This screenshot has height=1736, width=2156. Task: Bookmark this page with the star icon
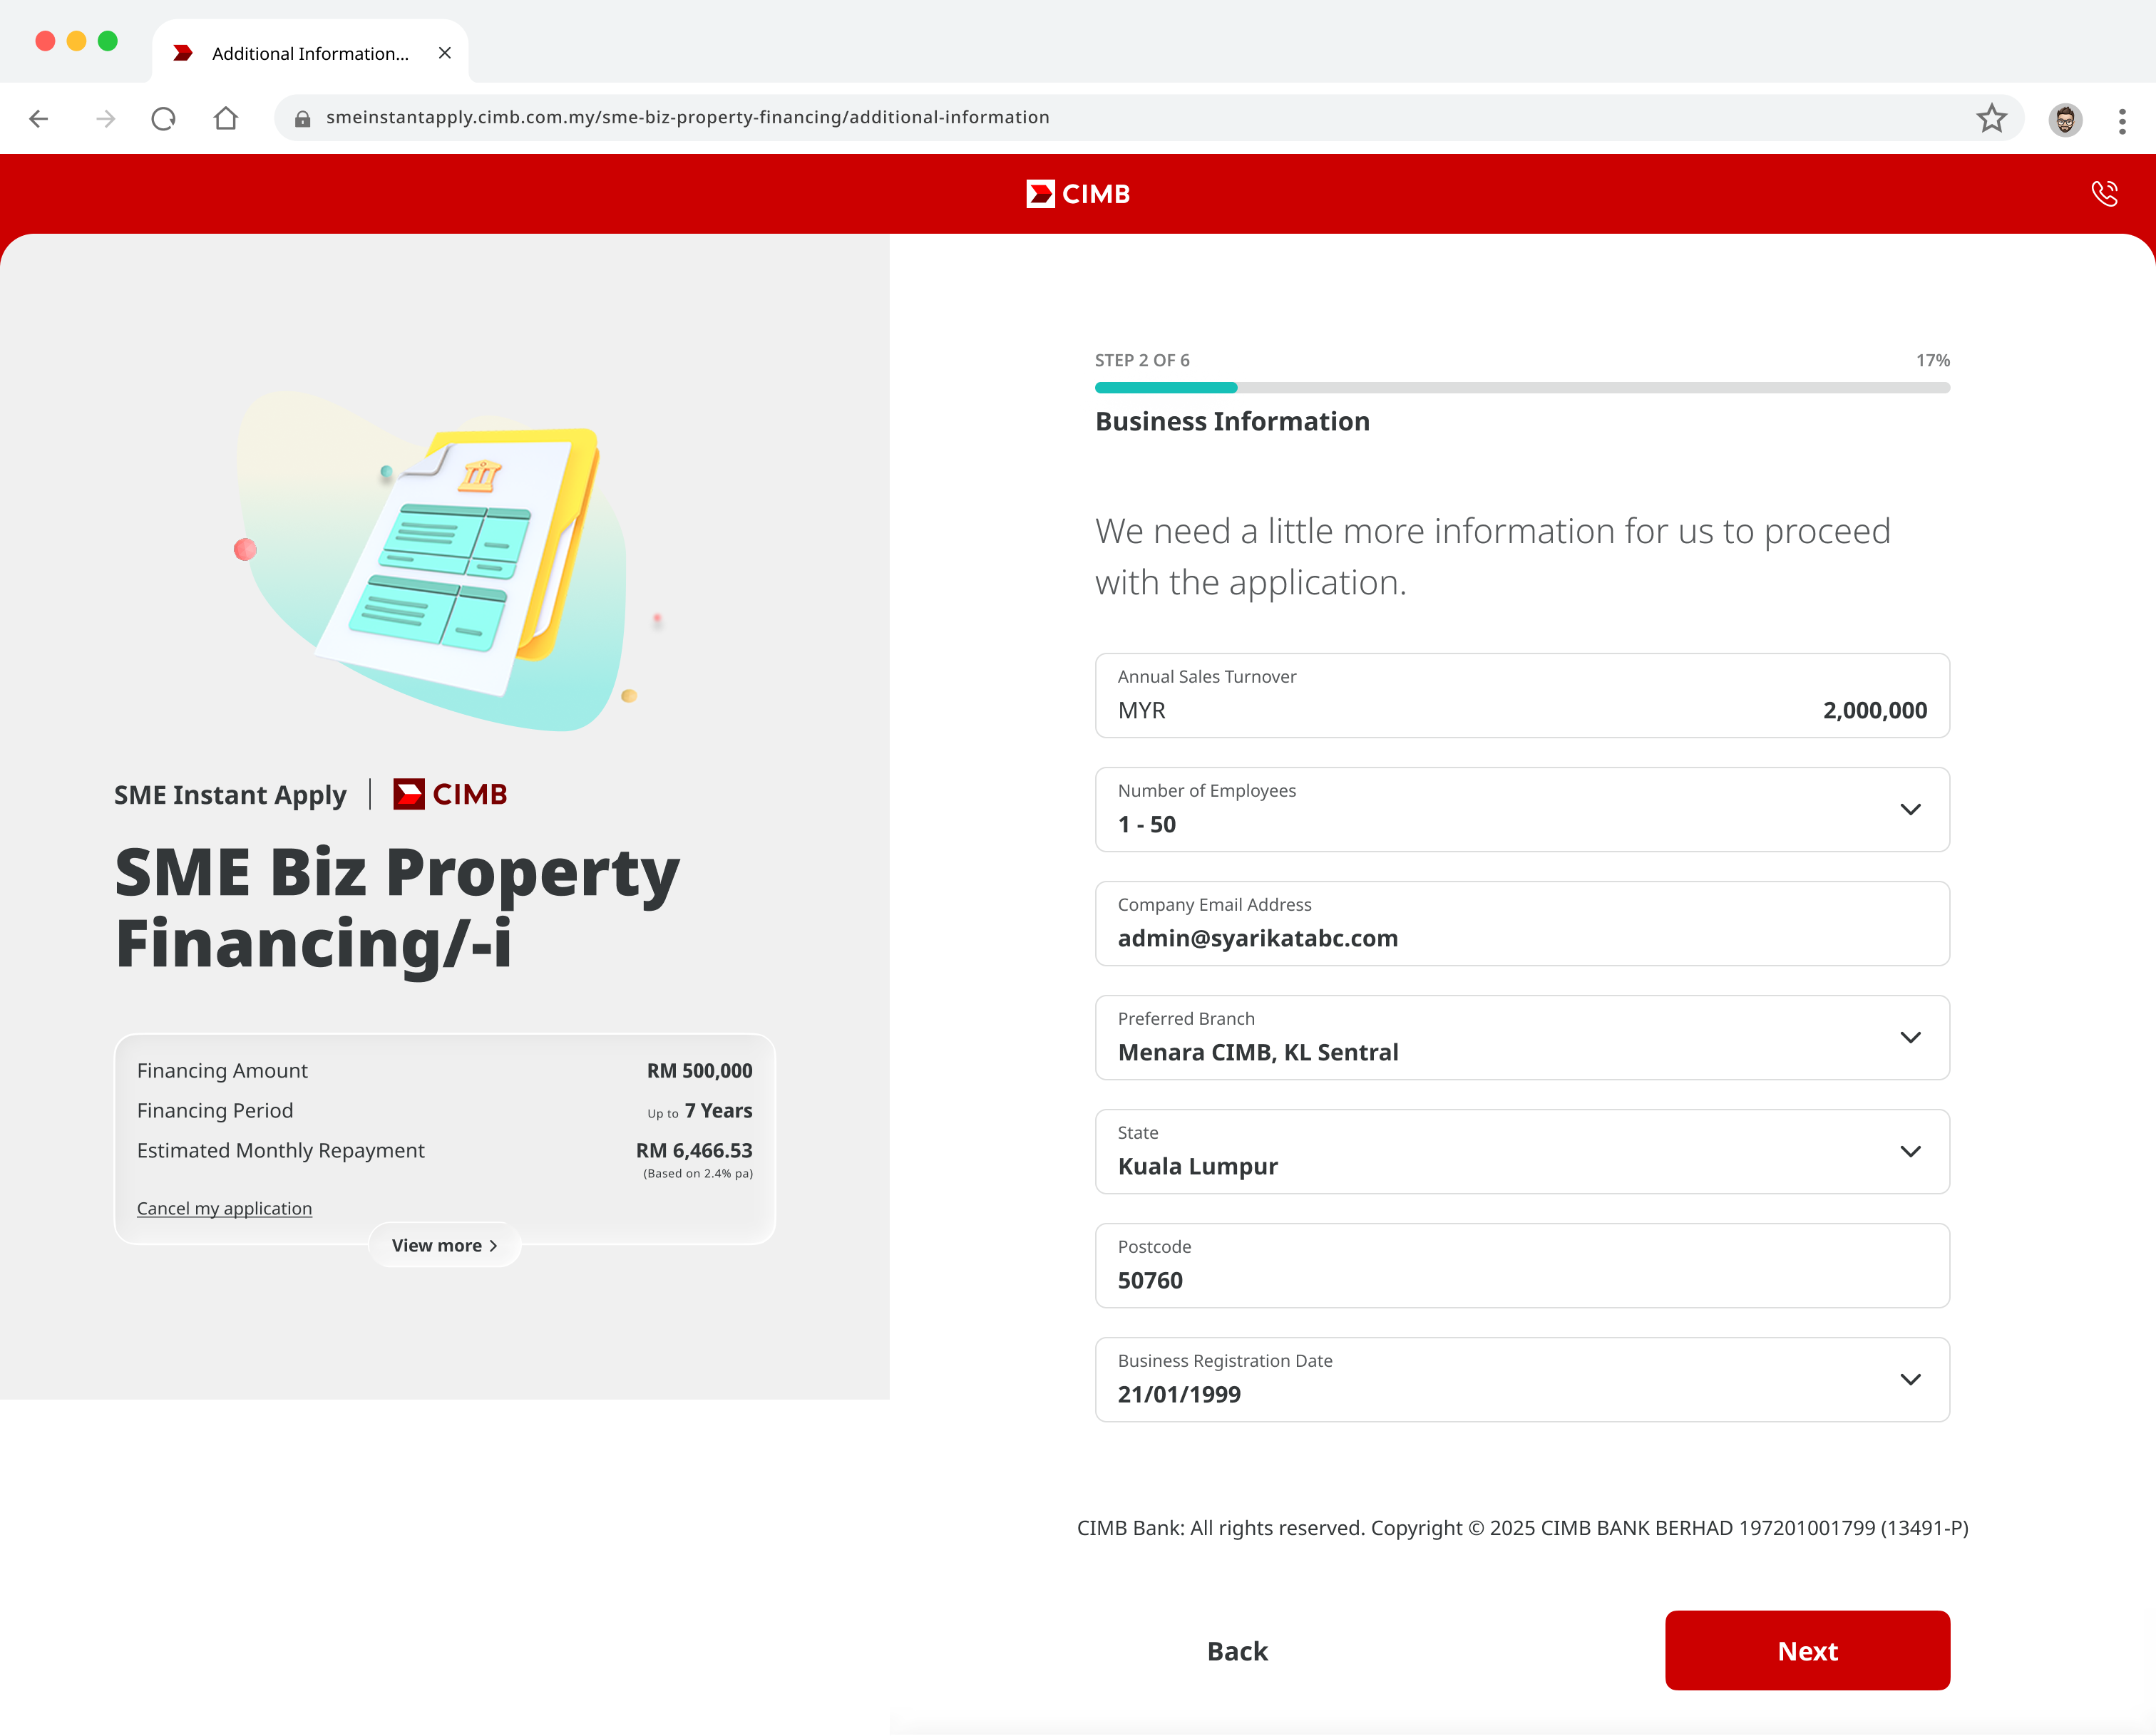pos(1992,118)
